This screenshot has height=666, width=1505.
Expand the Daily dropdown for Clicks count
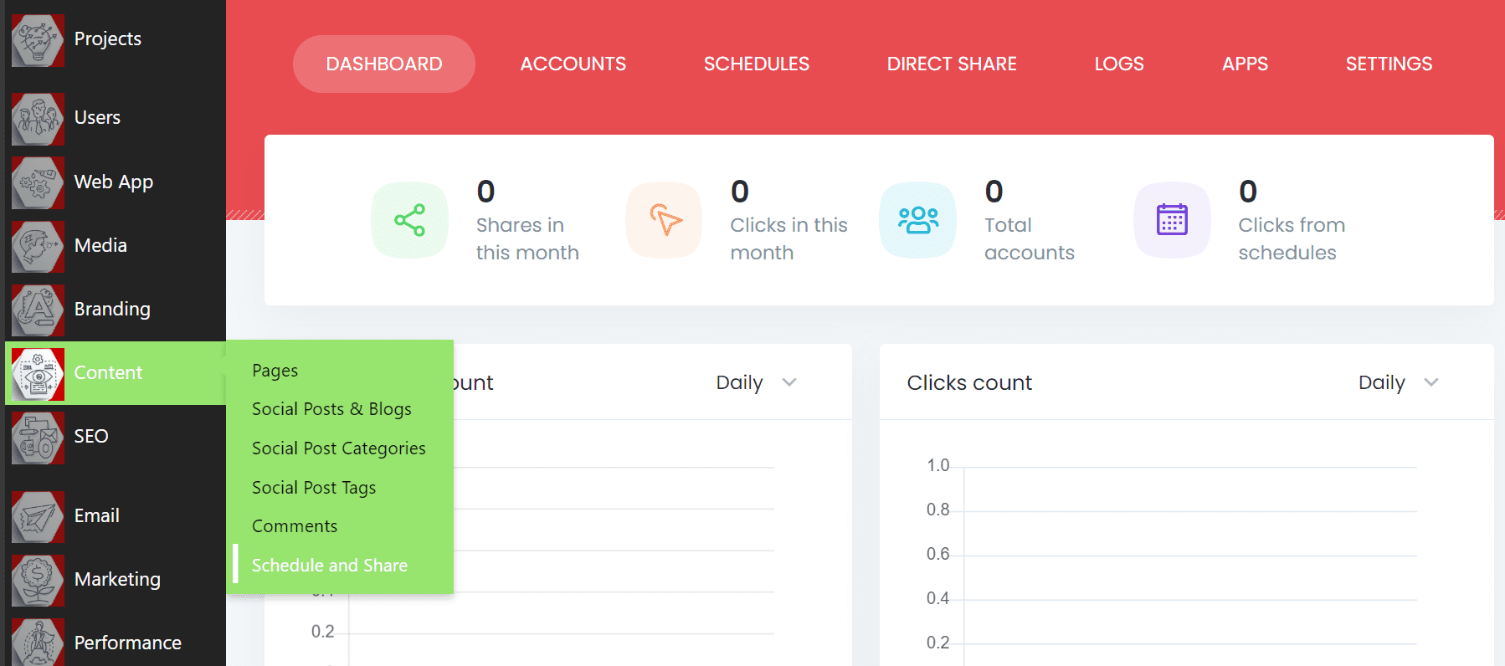click(1398, 382)
